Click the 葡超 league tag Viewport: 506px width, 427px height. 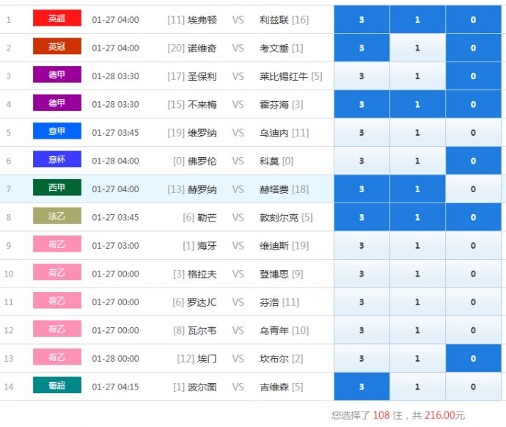(56, 386)
